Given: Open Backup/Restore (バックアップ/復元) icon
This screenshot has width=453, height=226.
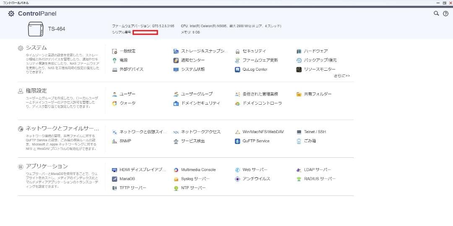Looking at the screenshot, I should coord(299,60).
